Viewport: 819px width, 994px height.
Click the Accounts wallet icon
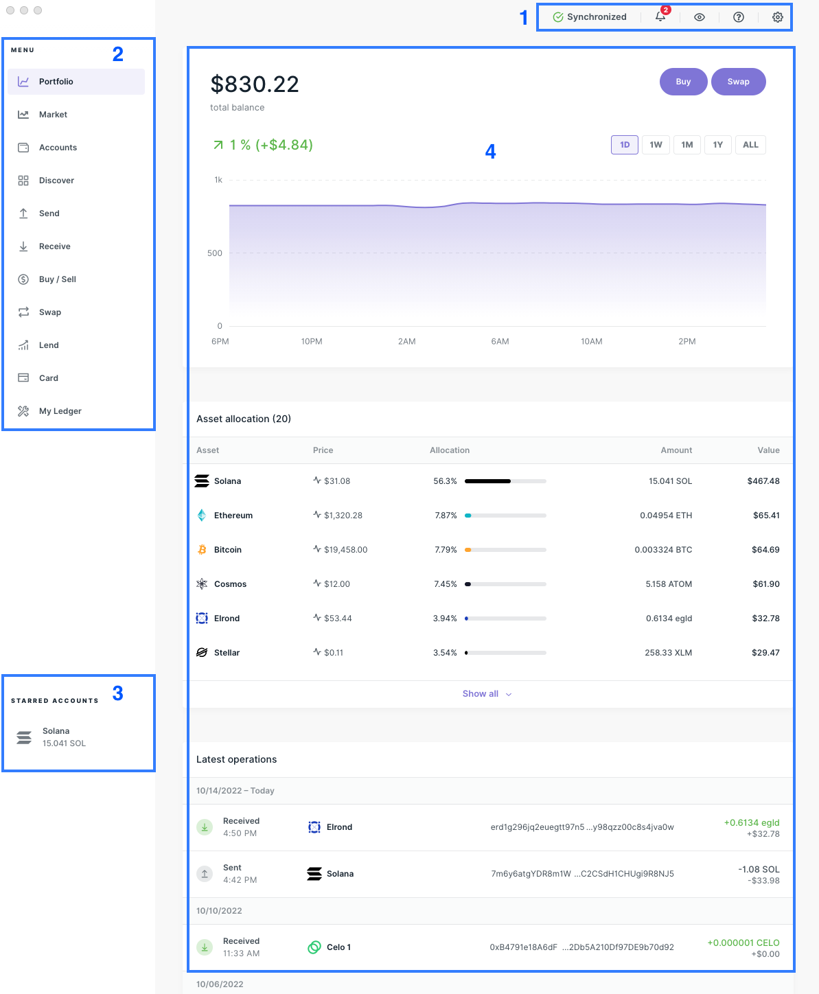tap(23, 148)
